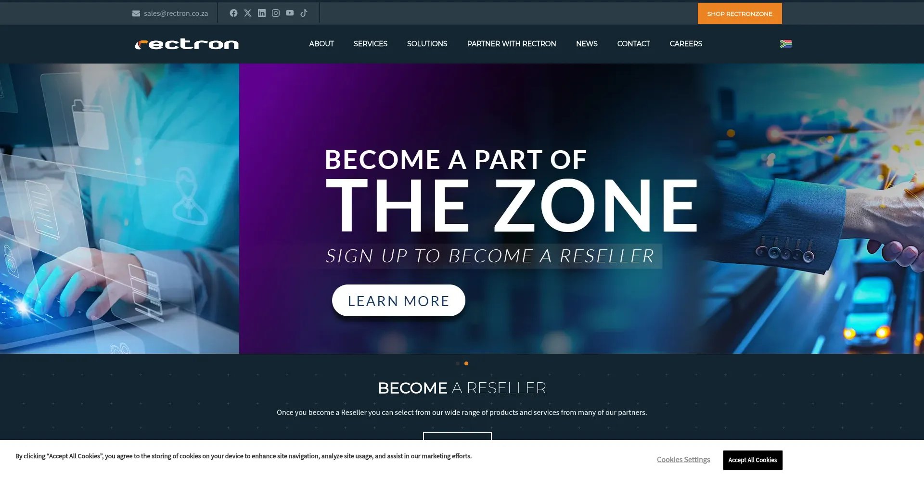
Task: Open the X (Twitter) social icon
Action: (x=247, y=13)
